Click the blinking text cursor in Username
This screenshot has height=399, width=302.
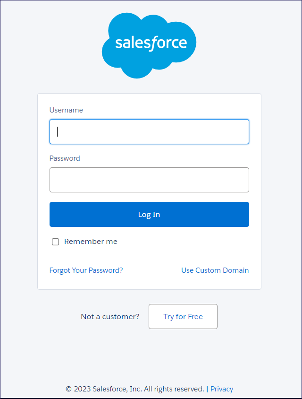click(x=58, y=131)
